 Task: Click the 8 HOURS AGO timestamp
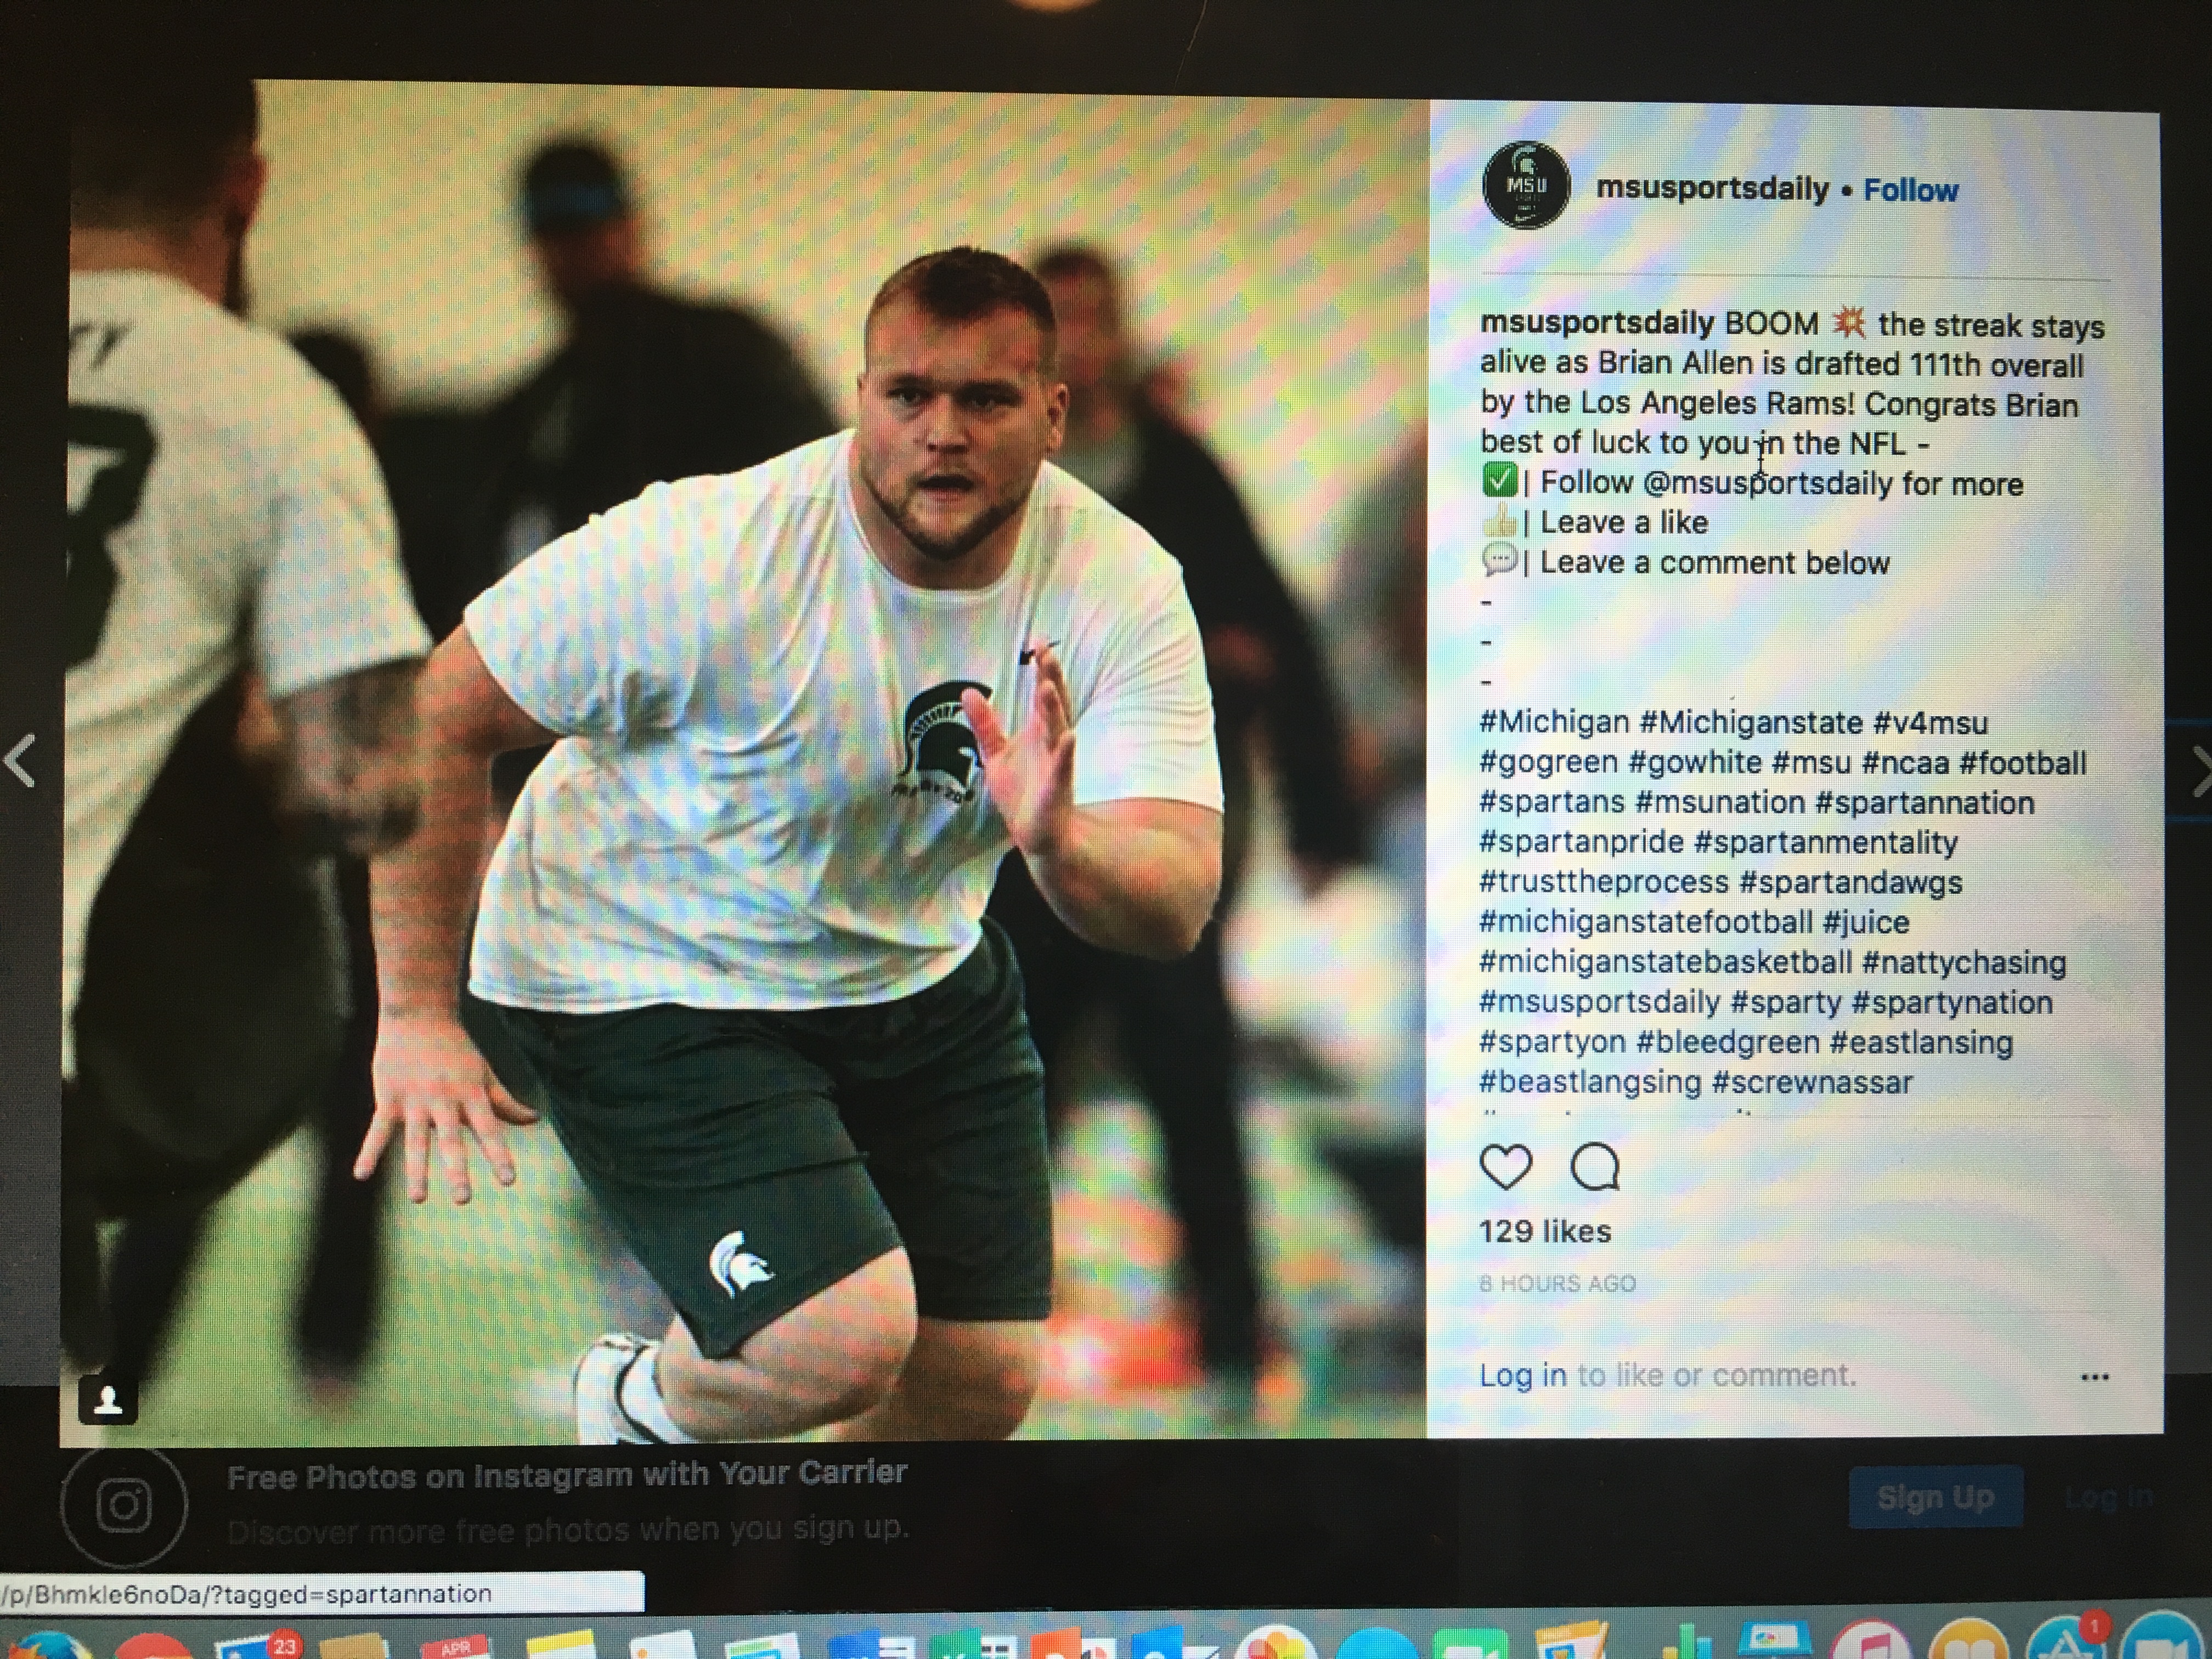pyautogui.click(x=1557, y=1284)
